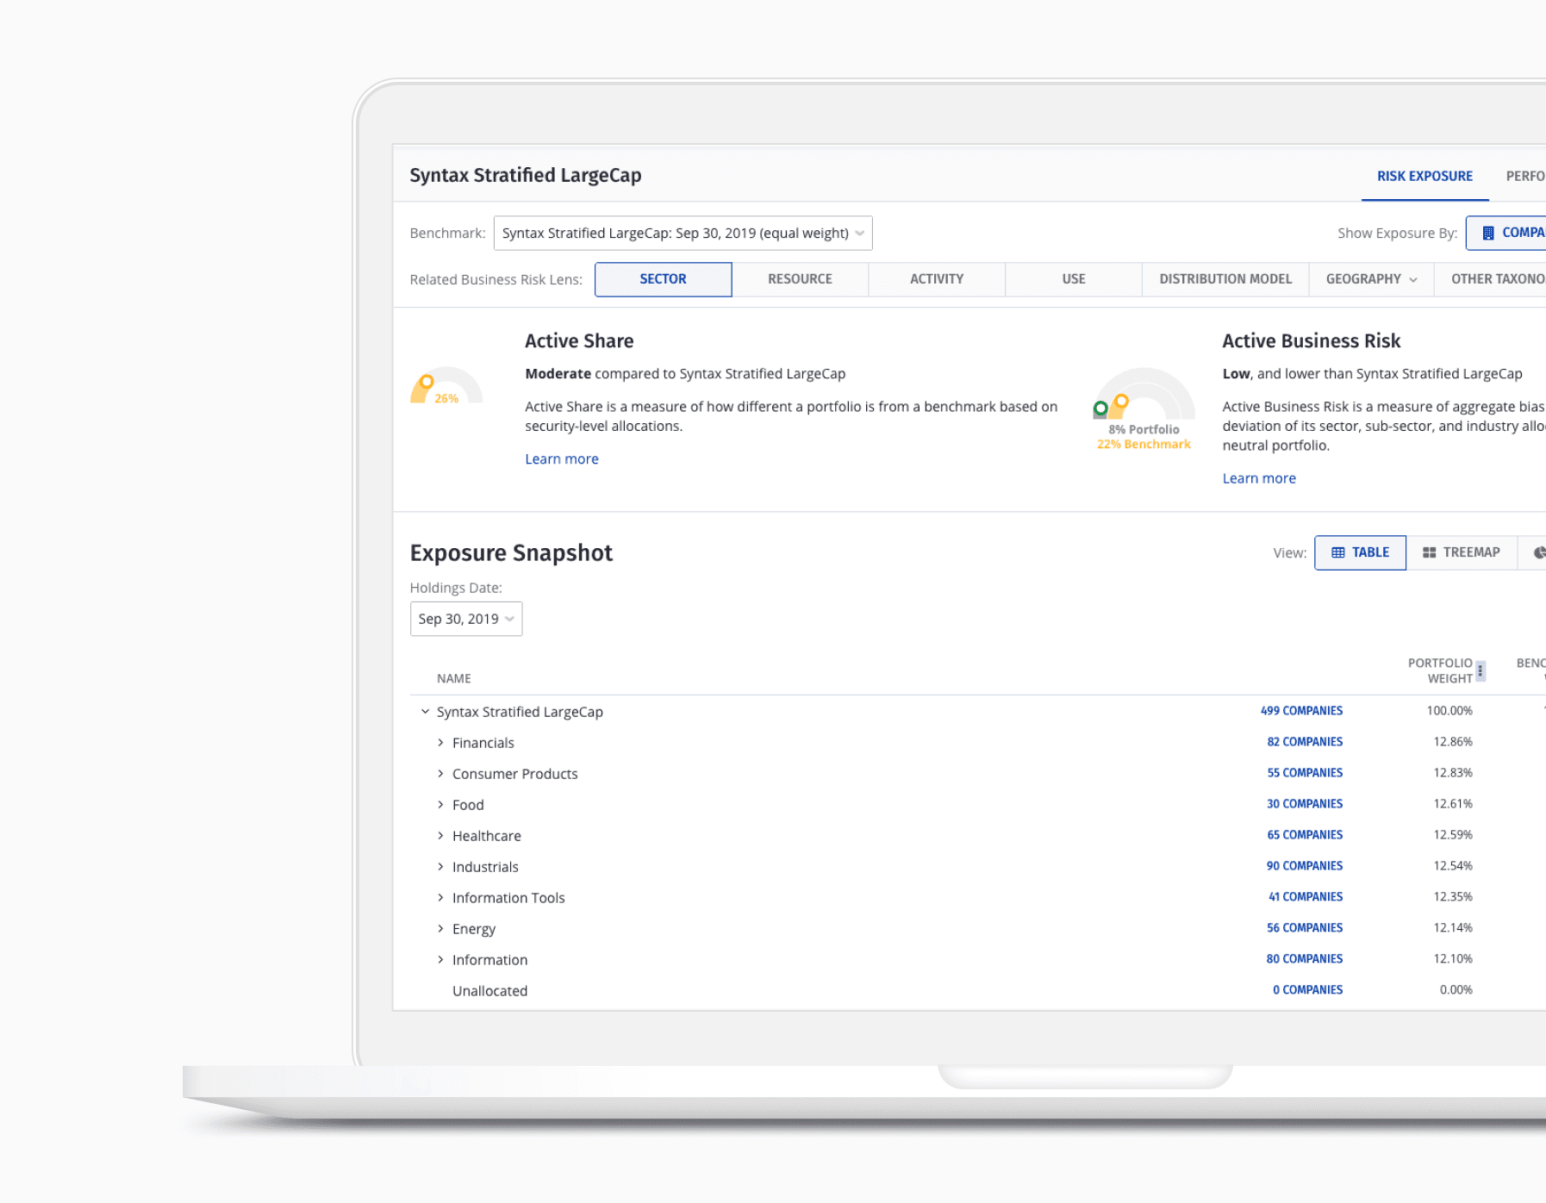Expand the Industrials row
Screen dimensions: 1546x1203
point(440,867)
